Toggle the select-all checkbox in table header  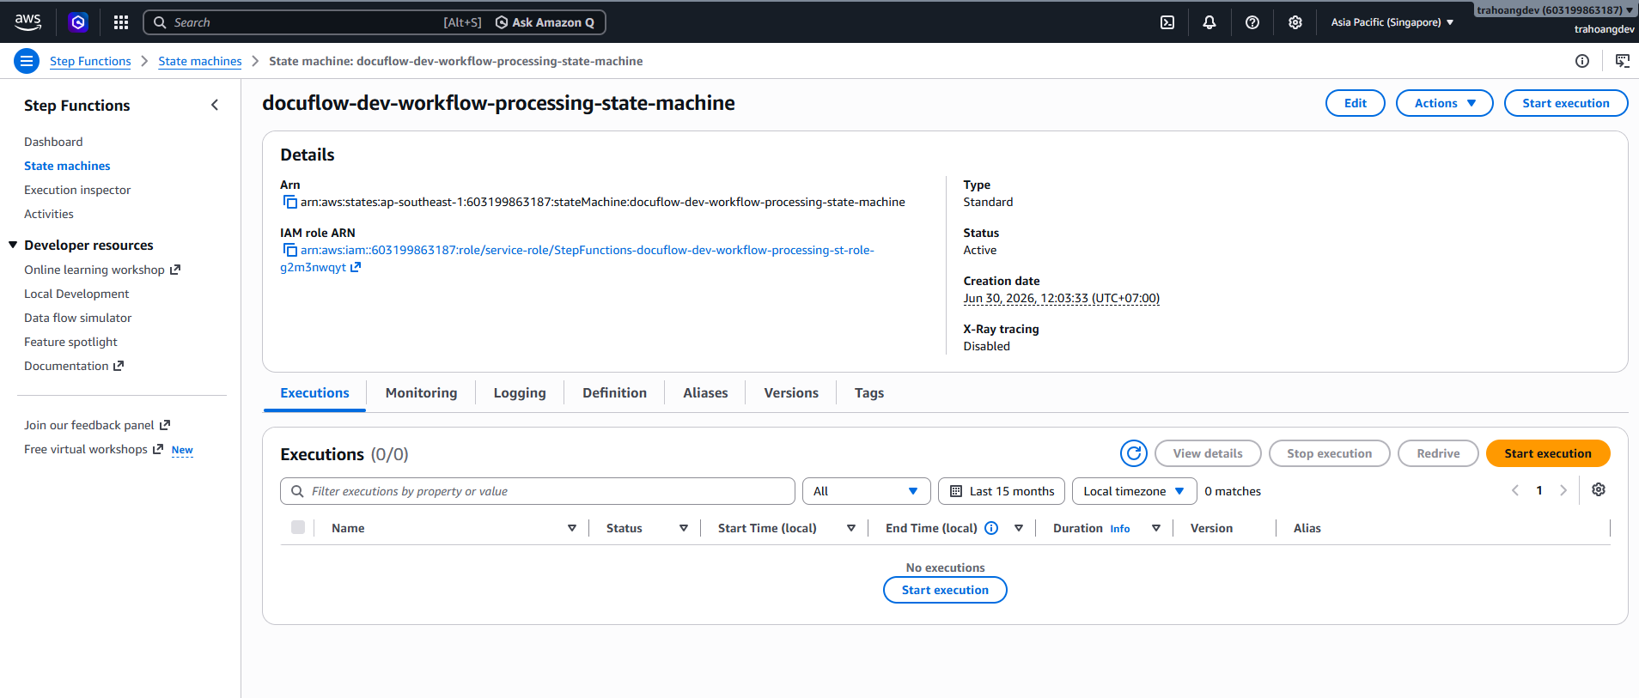coord(298,527)
